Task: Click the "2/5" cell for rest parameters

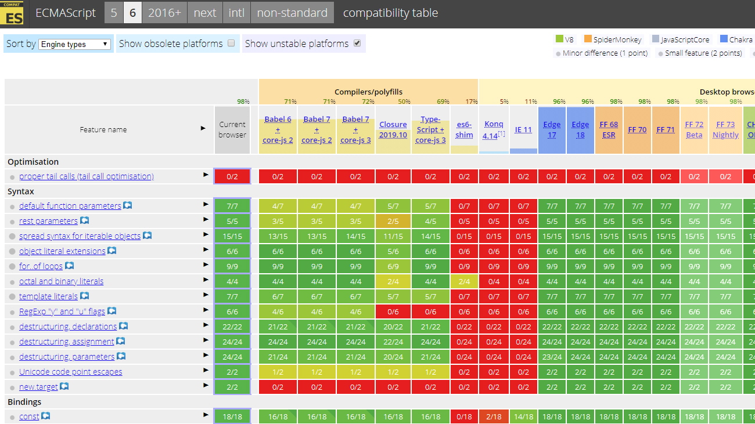Action: pyautogui.click(x=393, y=221)
